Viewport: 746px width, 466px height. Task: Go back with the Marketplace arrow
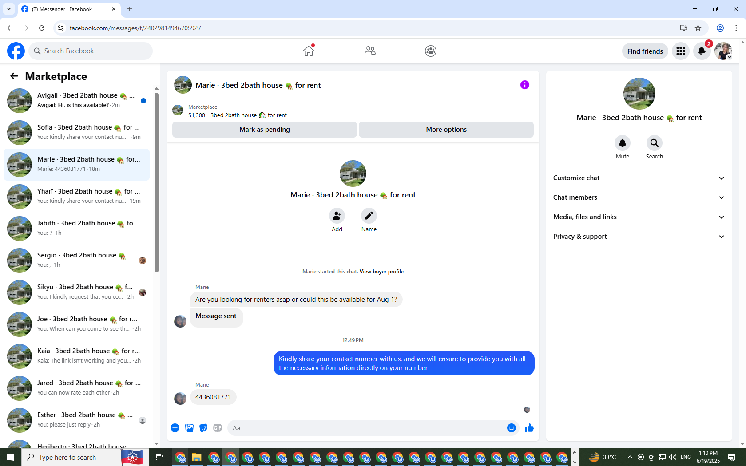click(14, 76)
